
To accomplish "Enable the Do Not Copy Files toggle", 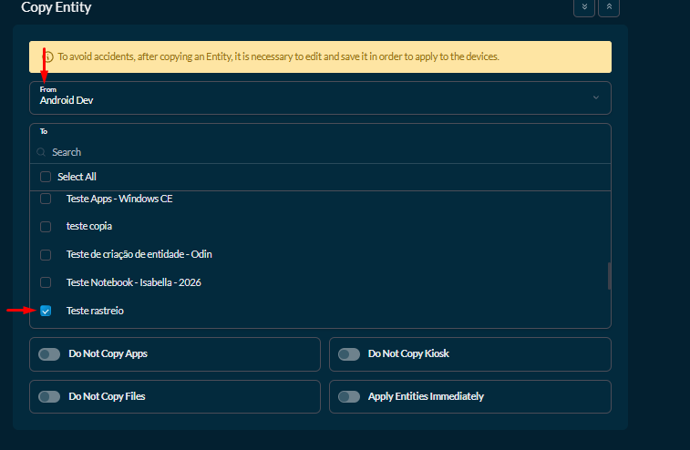I will pyautogui.click(x=49, y=397).
